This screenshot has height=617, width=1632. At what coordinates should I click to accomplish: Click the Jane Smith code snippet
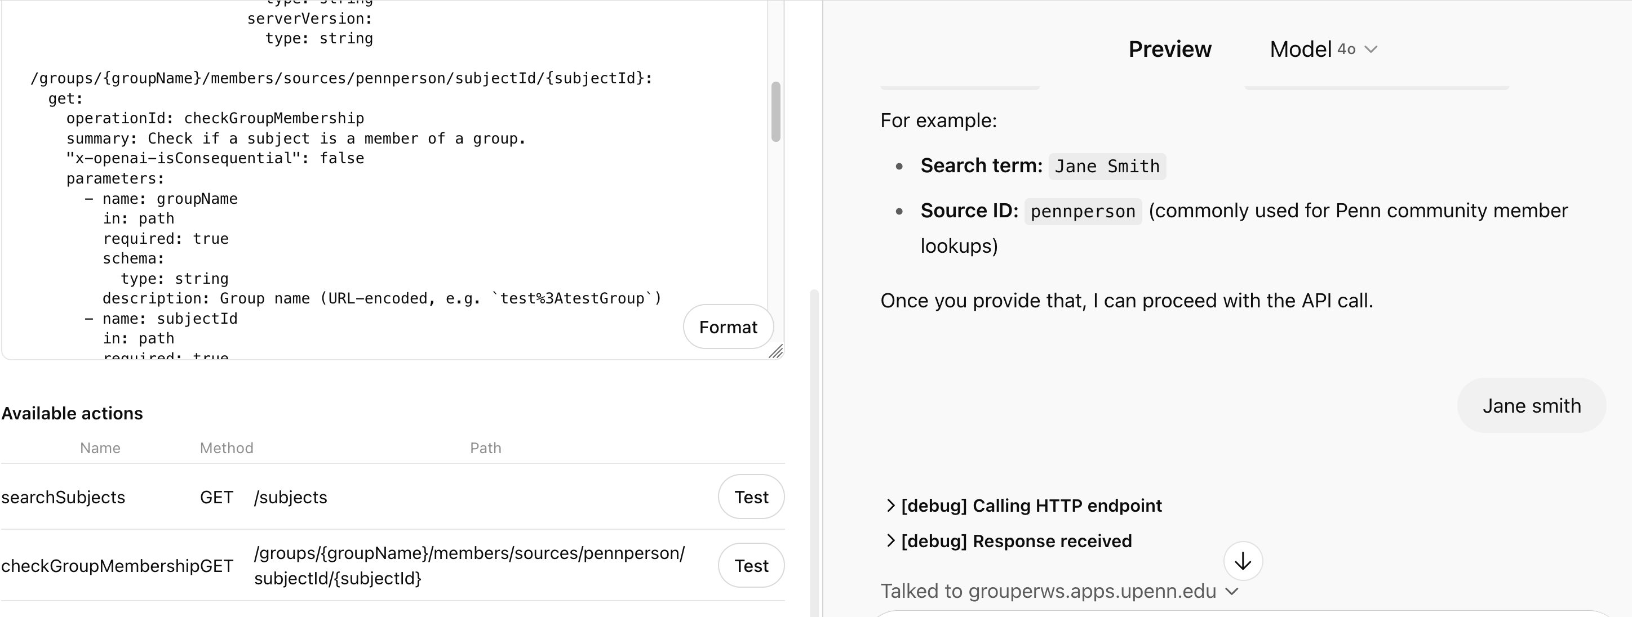tap(1107, 167)
